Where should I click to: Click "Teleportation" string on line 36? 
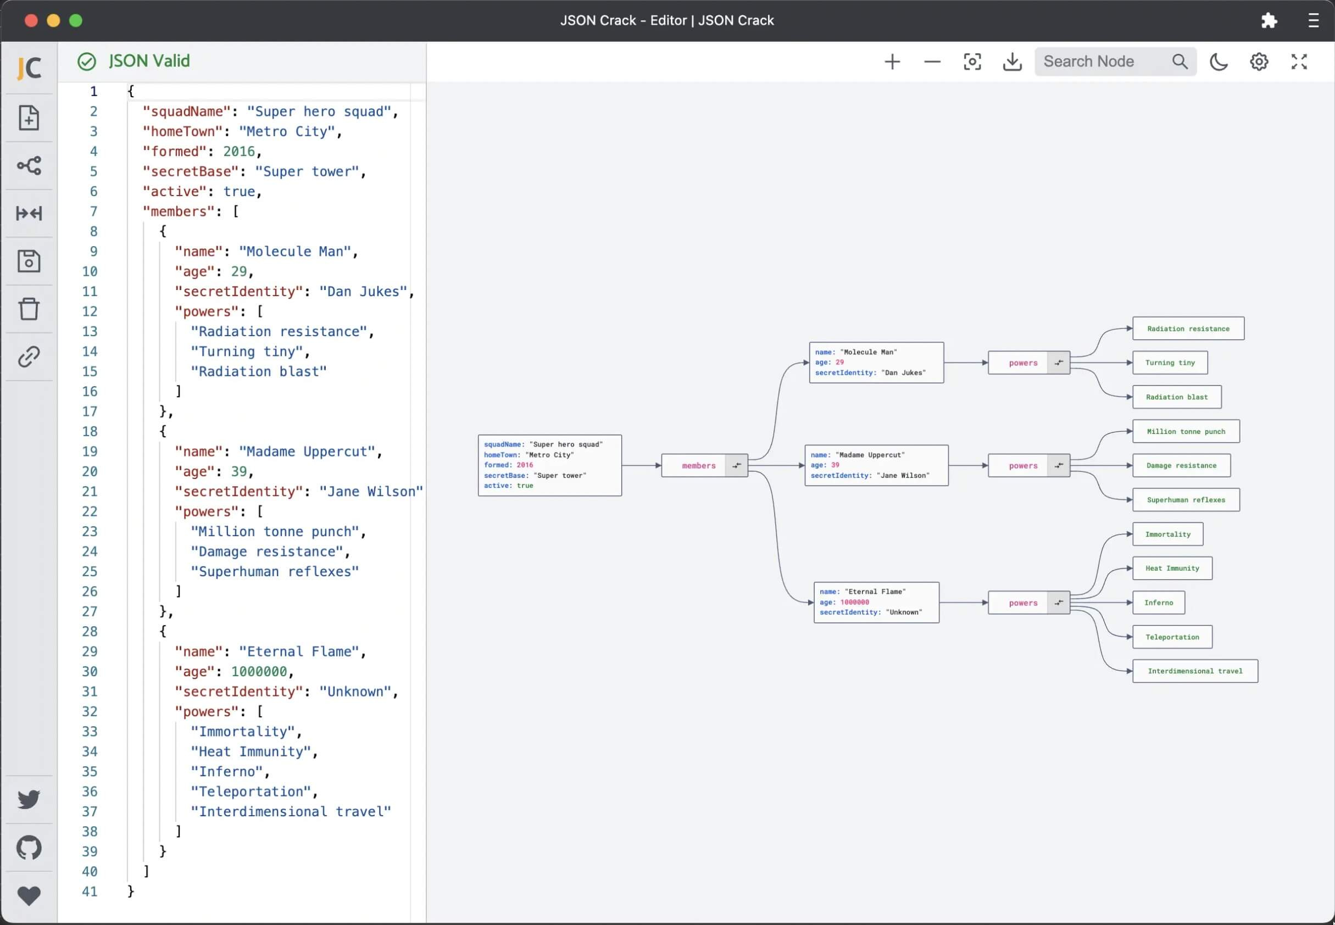pos(251,792)
